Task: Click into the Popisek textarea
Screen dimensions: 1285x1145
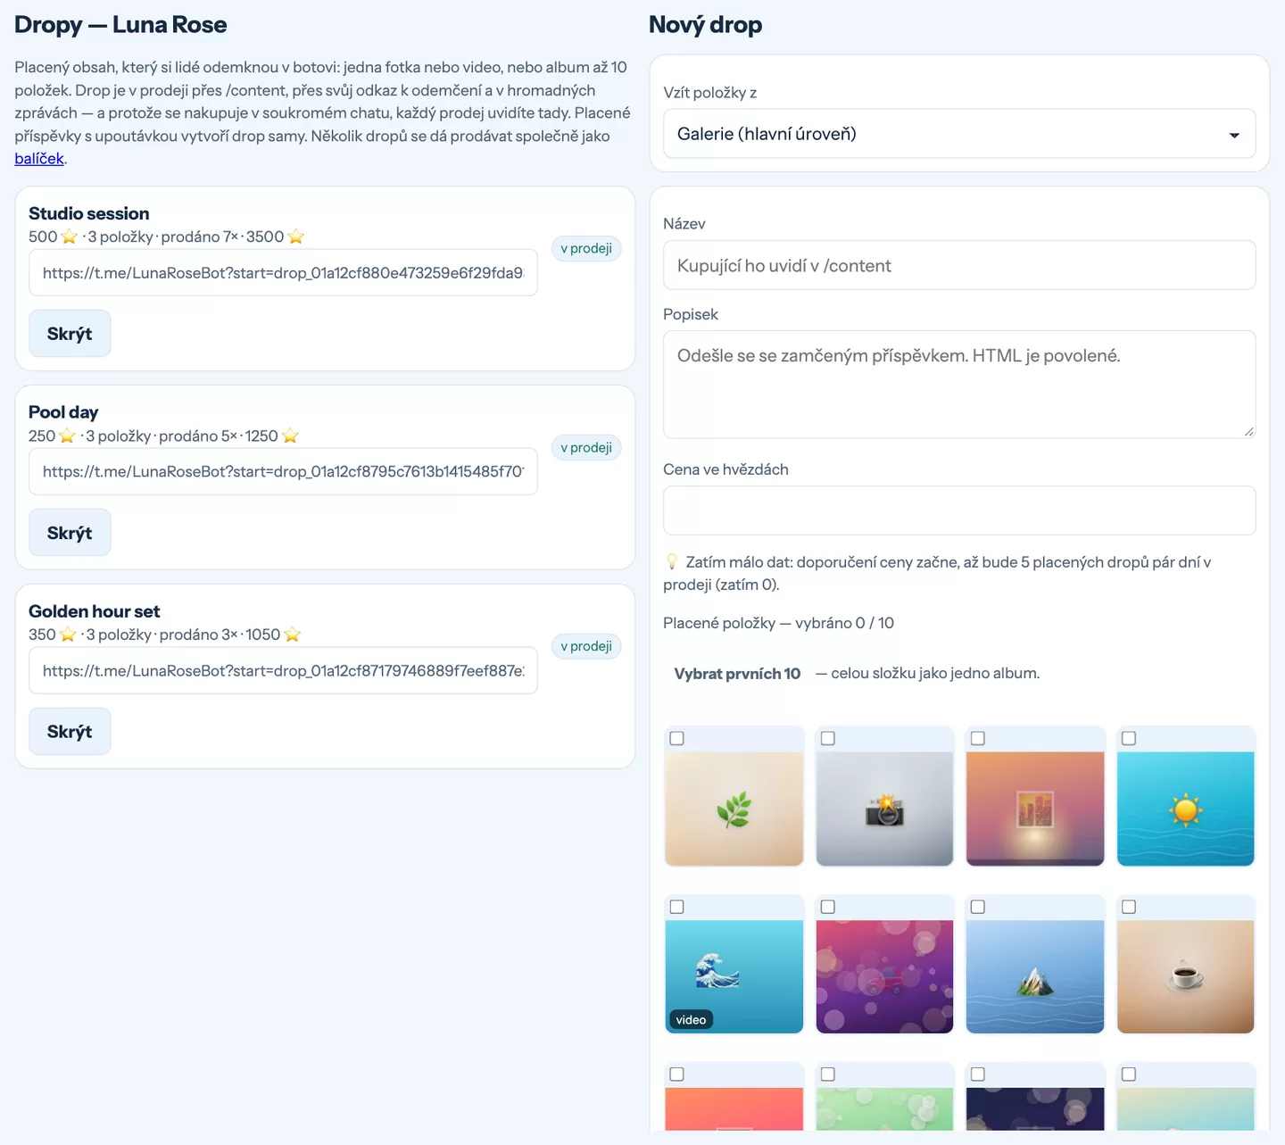Action: coord(959,385)
